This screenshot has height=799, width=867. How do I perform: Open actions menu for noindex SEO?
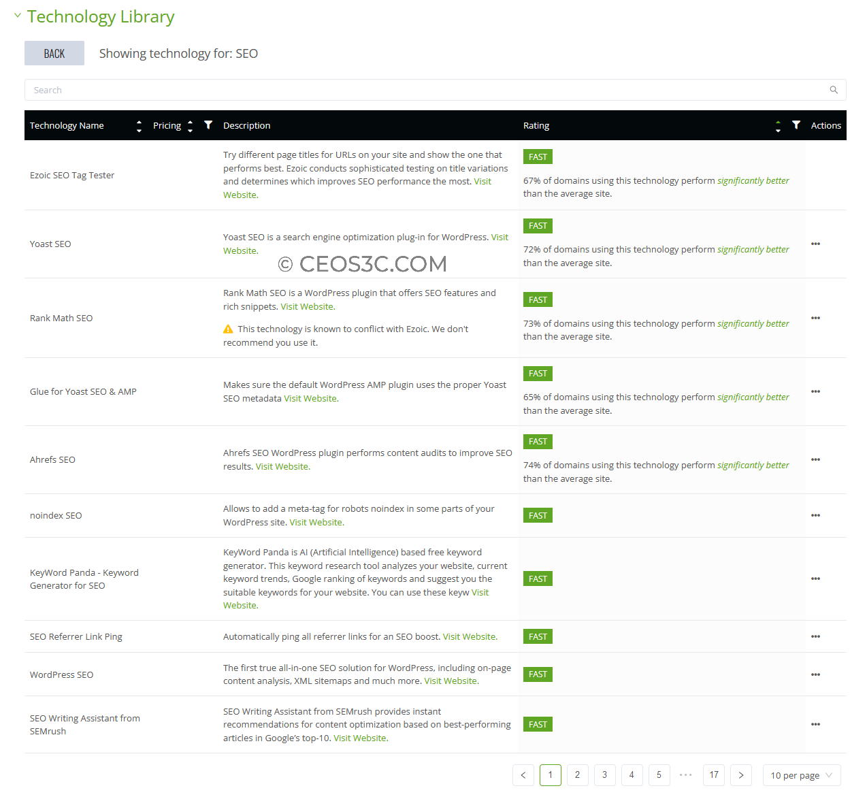coord(815,515)
